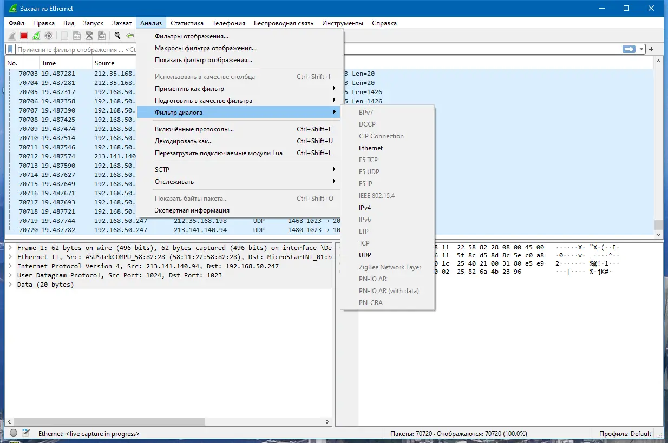Choose 'Перезагрузить подключаемые модули Lua'

pyautogui.click(x=240, y=153)
